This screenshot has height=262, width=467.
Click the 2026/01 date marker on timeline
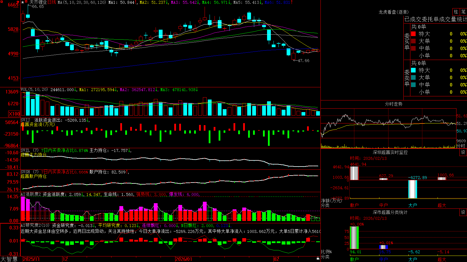[184, 259]
